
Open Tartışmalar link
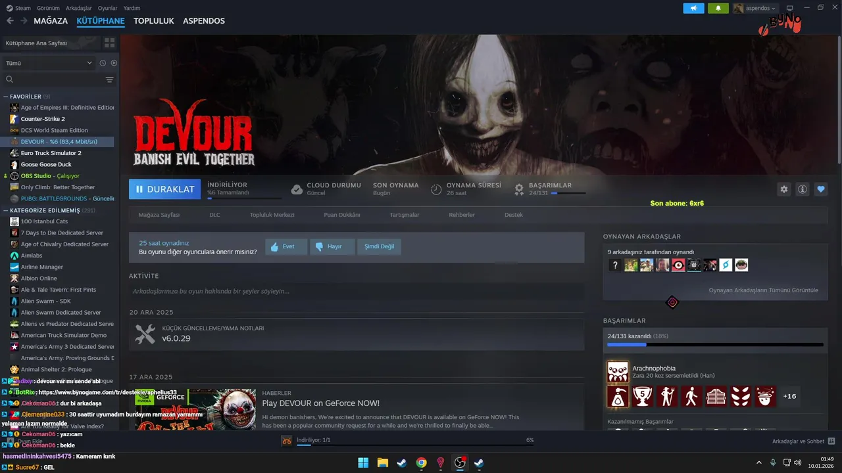[x=405, y=215]
